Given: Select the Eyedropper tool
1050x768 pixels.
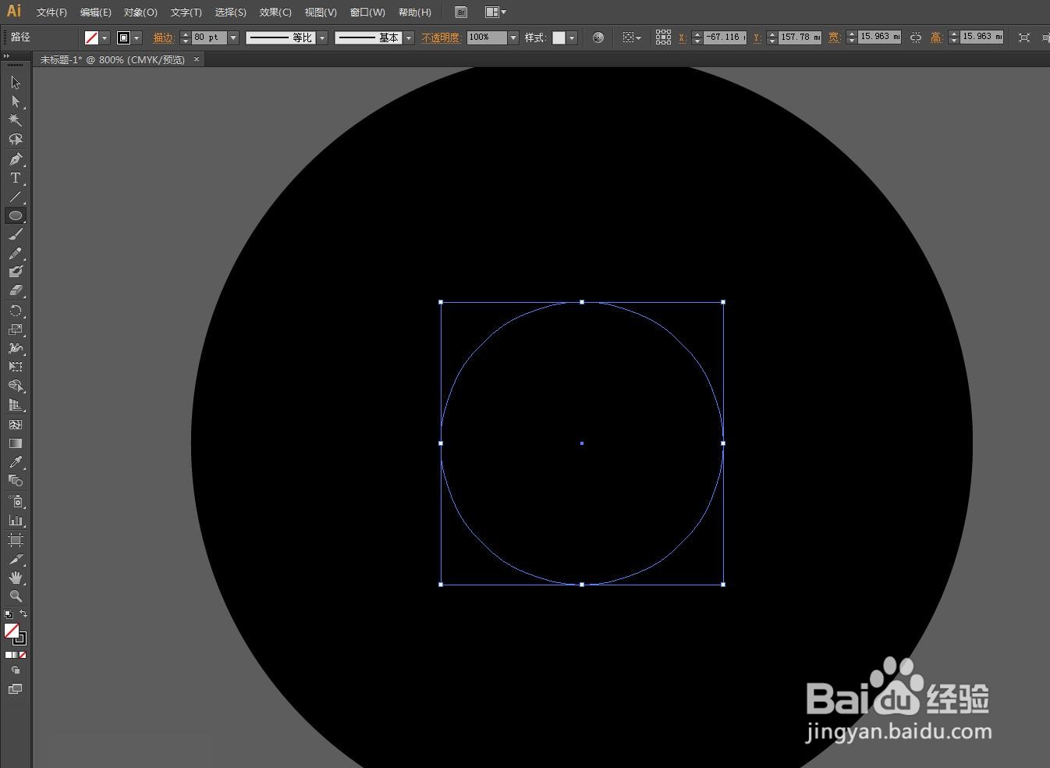Looking at the screenshot, I should [16, 462].
